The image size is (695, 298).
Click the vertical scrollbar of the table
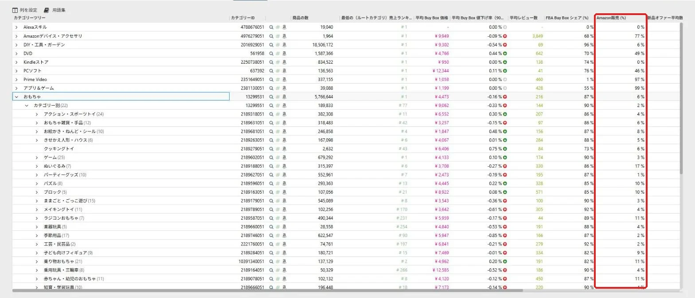(x=682, y=97)
